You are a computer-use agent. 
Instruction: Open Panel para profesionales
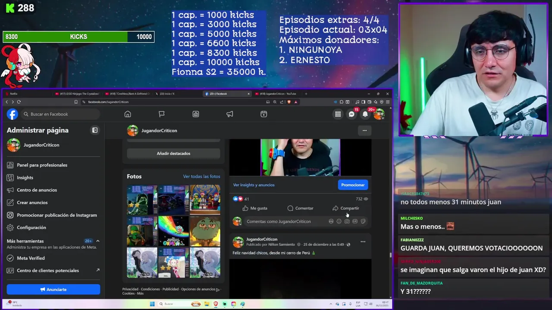[x=53, y=165]
